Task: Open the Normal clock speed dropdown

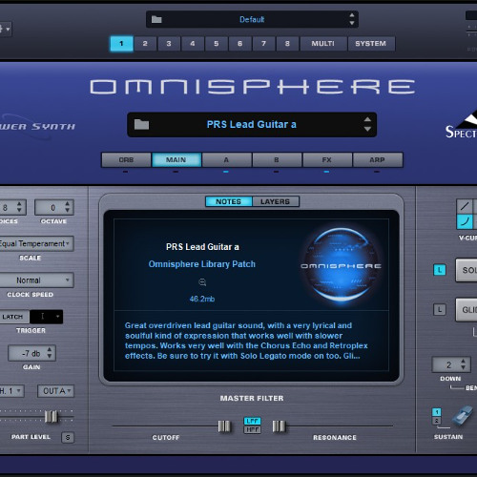Action: (36, 280)
